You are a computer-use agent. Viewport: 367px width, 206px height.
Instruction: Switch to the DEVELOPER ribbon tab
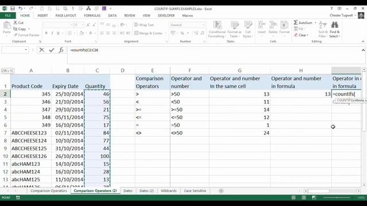coord(166,15)
